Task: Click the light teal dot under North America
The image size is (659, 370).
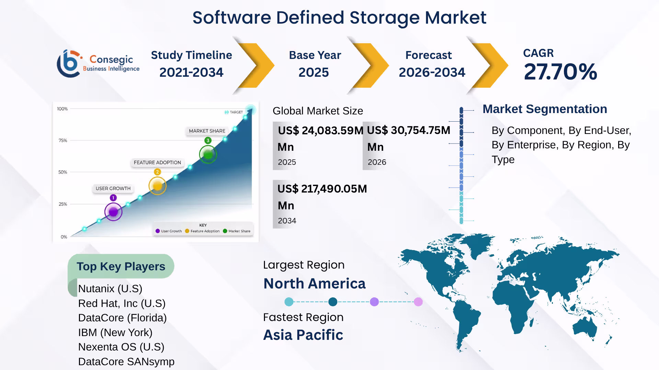Action: [x=289, y=302]
